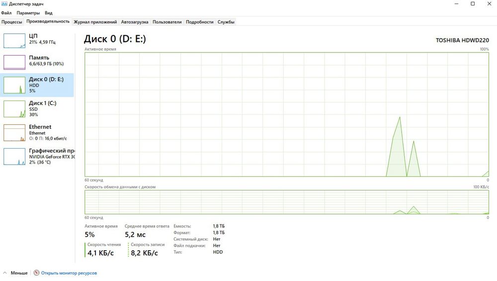
Task: Switch to the Подробности tab
Action: pos(200,22)
